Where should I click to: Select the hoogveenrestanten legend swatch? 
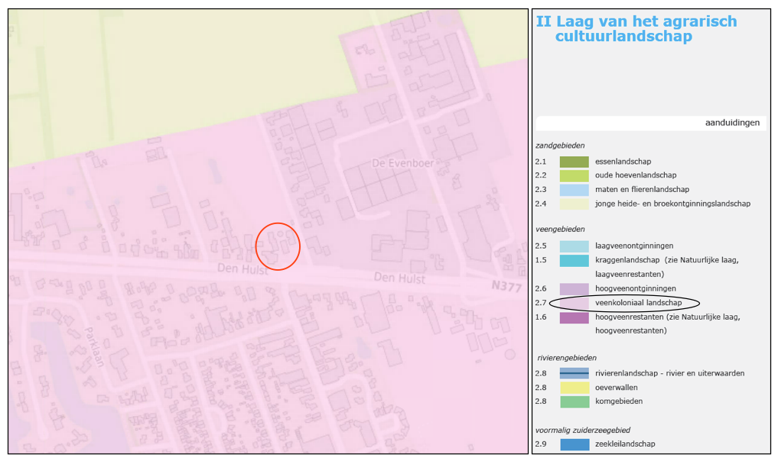[x=574, y=317]
